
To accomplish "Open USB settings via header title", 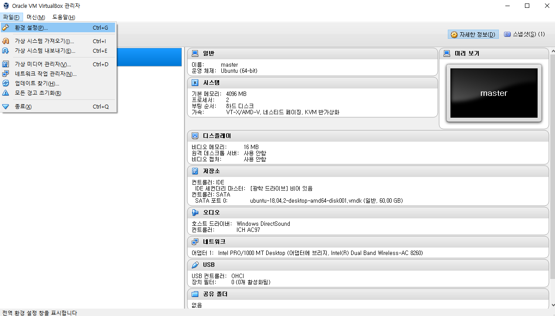I will [209, 265].
